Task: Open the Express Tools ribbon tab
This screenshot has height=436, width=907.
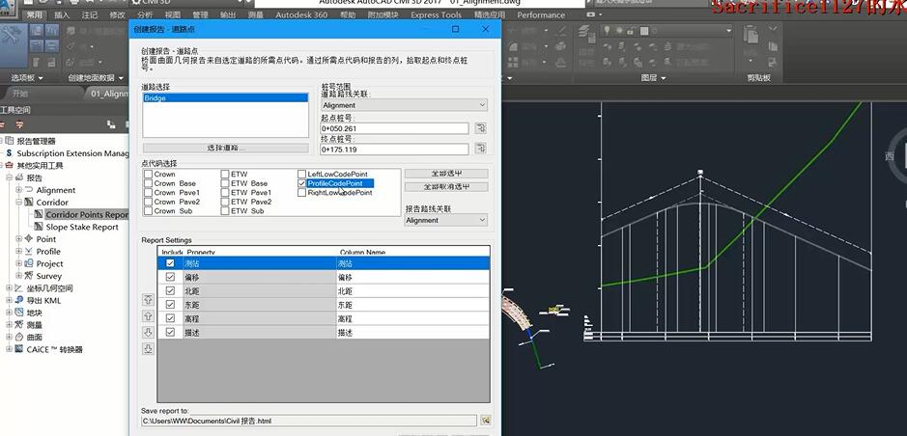Action: 436,15
